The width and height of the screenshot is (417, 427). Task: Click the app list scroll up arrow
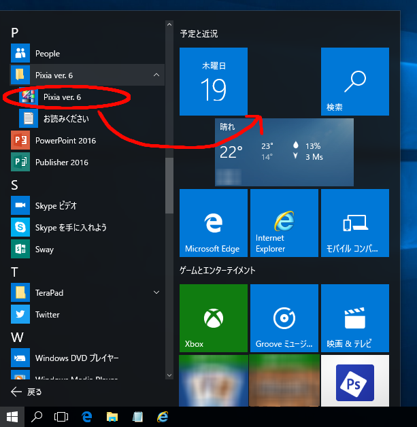169,24
